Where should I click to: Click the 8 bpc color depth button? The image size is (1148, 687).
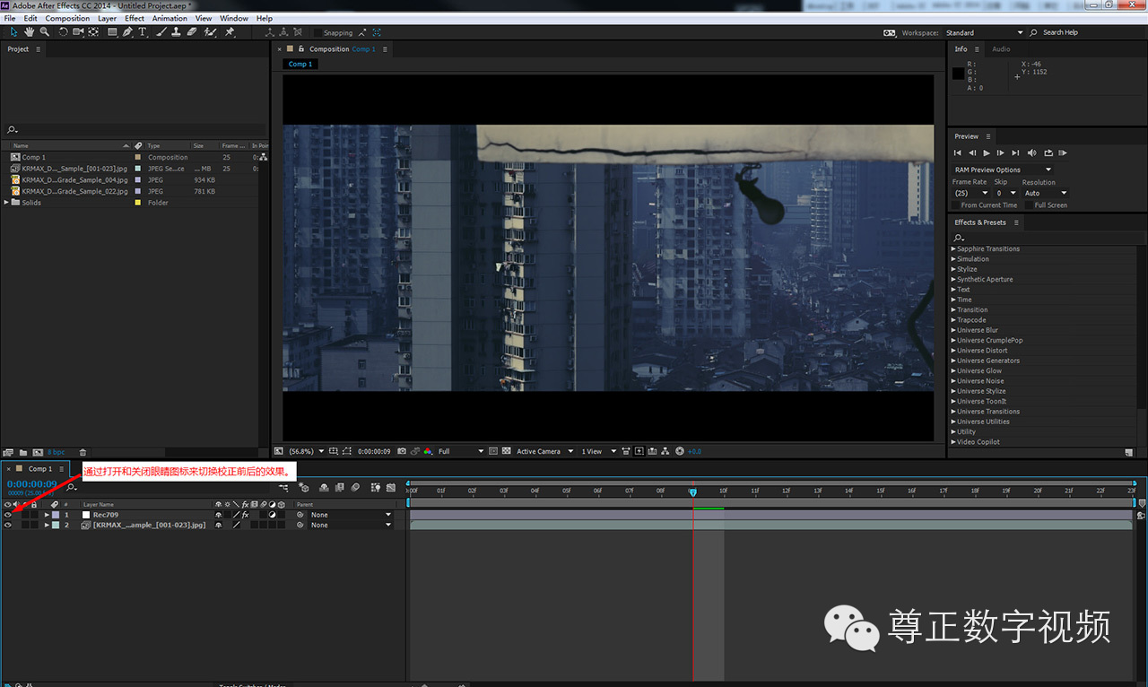(x=57, y=452)
